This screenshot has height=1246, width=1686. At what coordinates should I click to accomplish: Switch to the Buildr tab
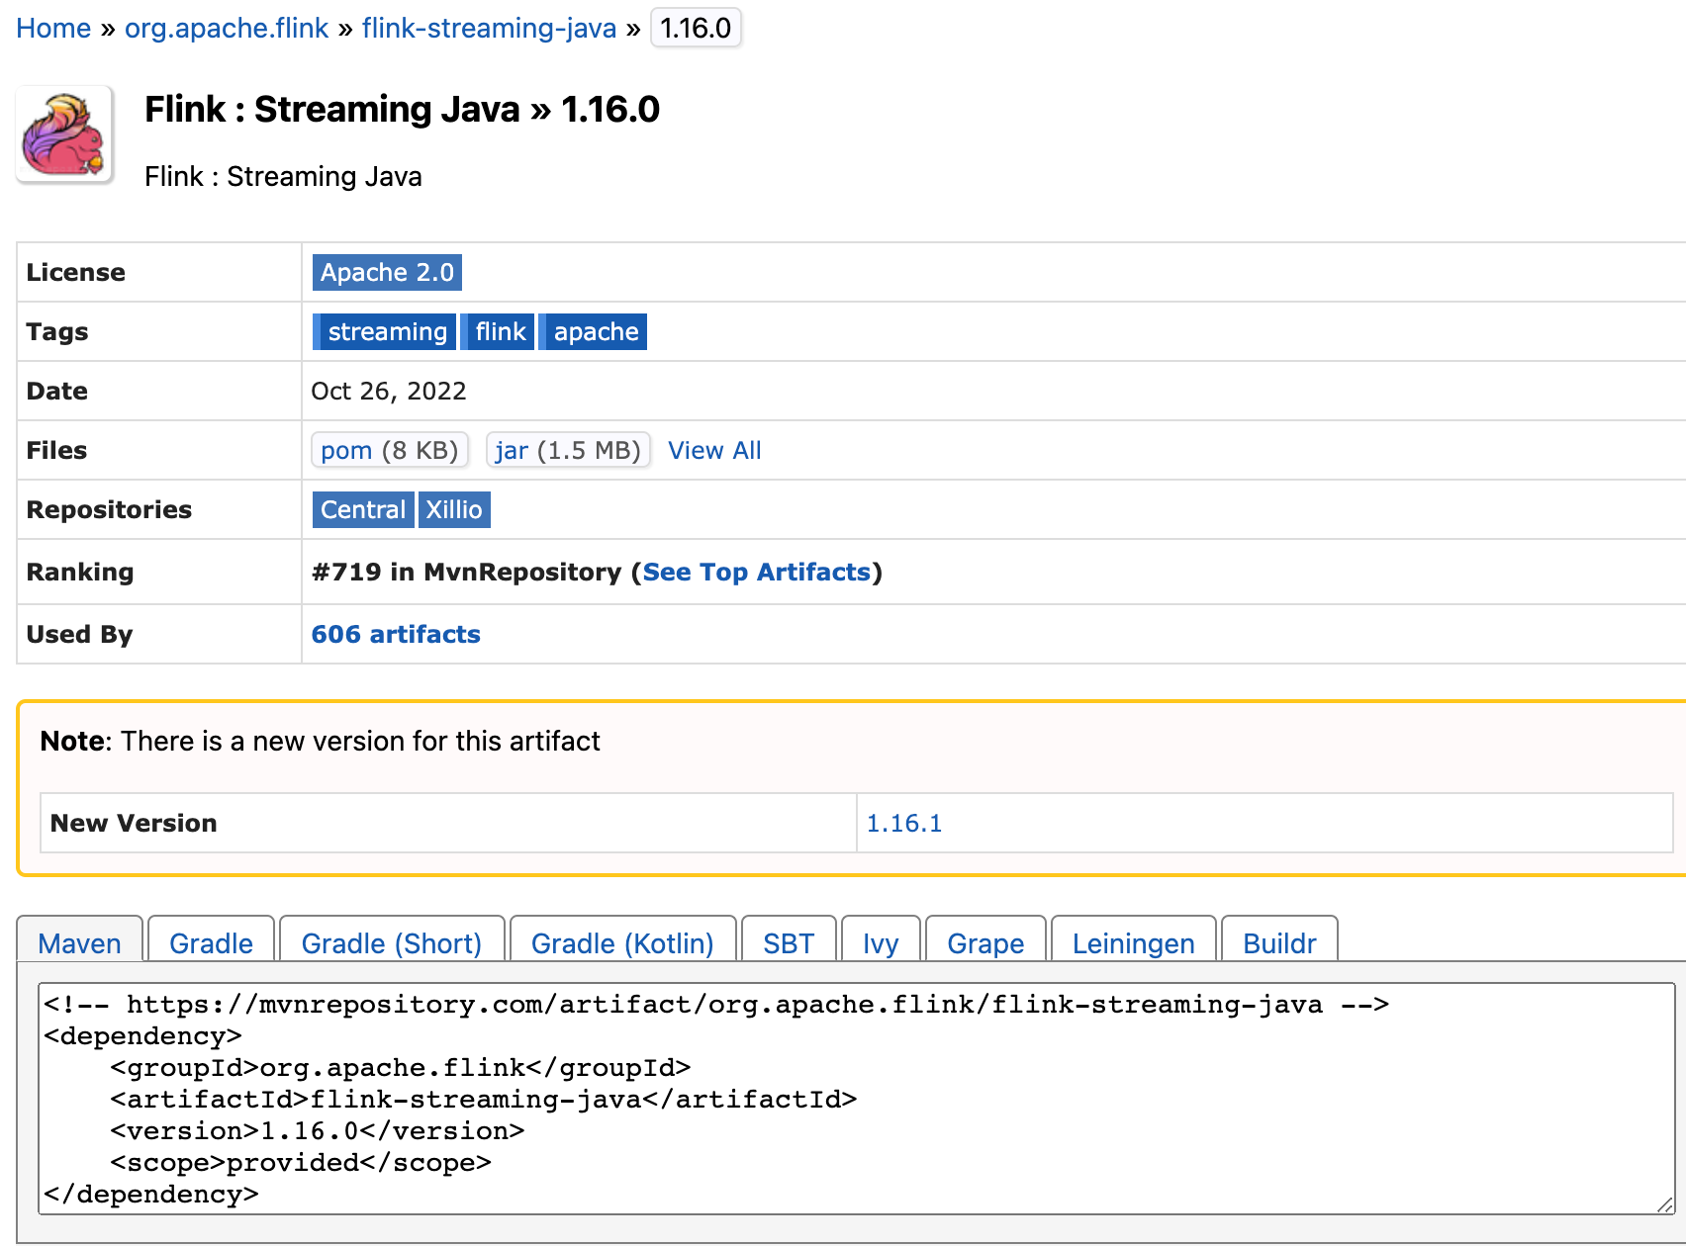(1279, 939)
